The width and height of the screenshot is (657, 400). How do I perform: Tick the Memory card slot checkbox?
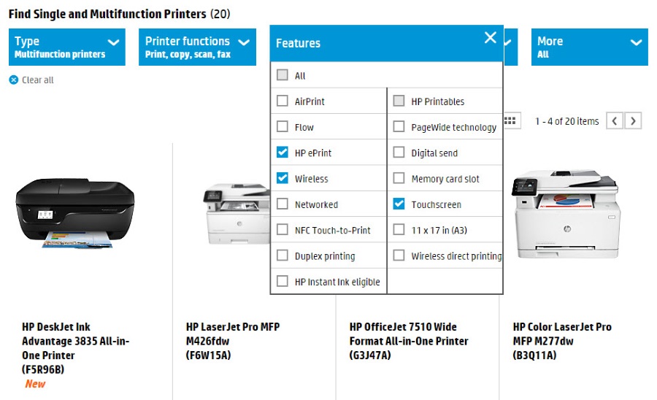399,178
